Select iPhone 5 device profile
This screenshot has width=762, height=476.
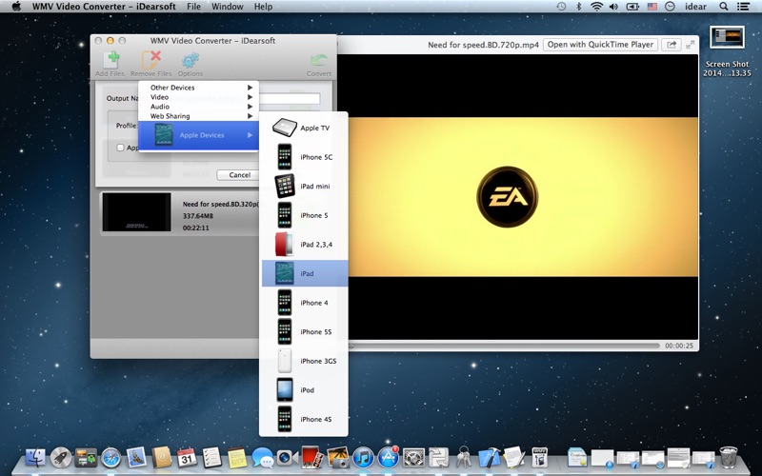click(x=304, y=215)
